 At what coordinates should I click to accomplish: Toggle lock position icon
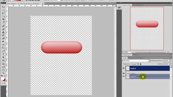[138, 64]
